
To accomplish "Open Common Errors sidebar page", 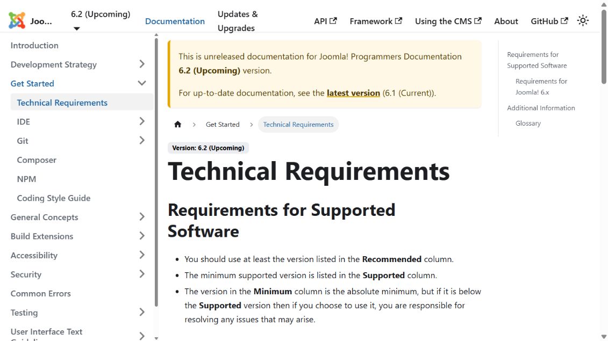I will pos(41,293).
